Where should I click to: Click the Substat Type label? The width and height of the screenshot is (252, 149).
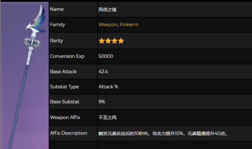point(65,87)
